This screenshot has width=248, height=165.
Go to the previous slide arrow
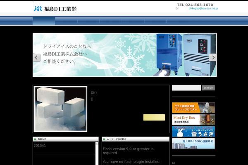coord(37,57)
